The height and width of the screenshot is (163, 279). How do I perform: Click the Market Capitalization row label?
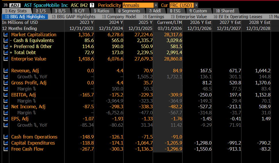34,35
